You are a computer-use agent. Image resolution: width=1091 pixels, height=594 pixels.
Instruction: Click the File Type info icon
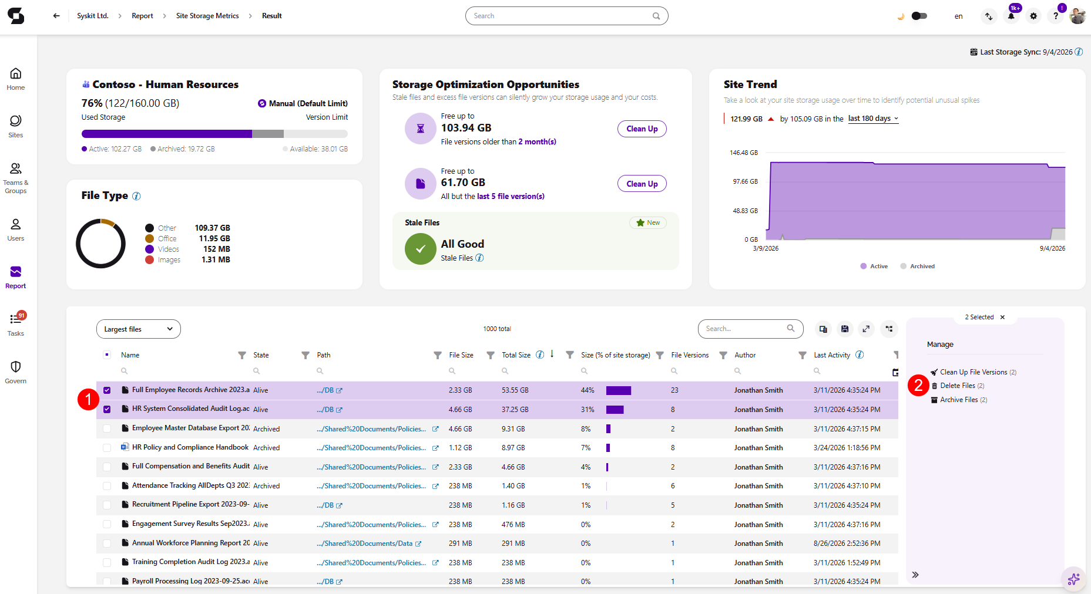tap(136, 196)
